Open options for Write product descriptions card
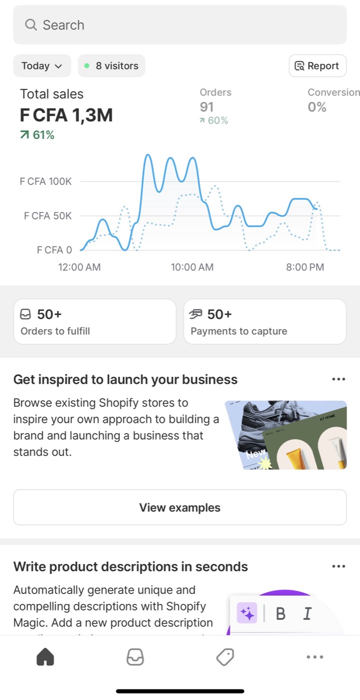The width and height of the screenshot is (360, 700). click(339, 566)
